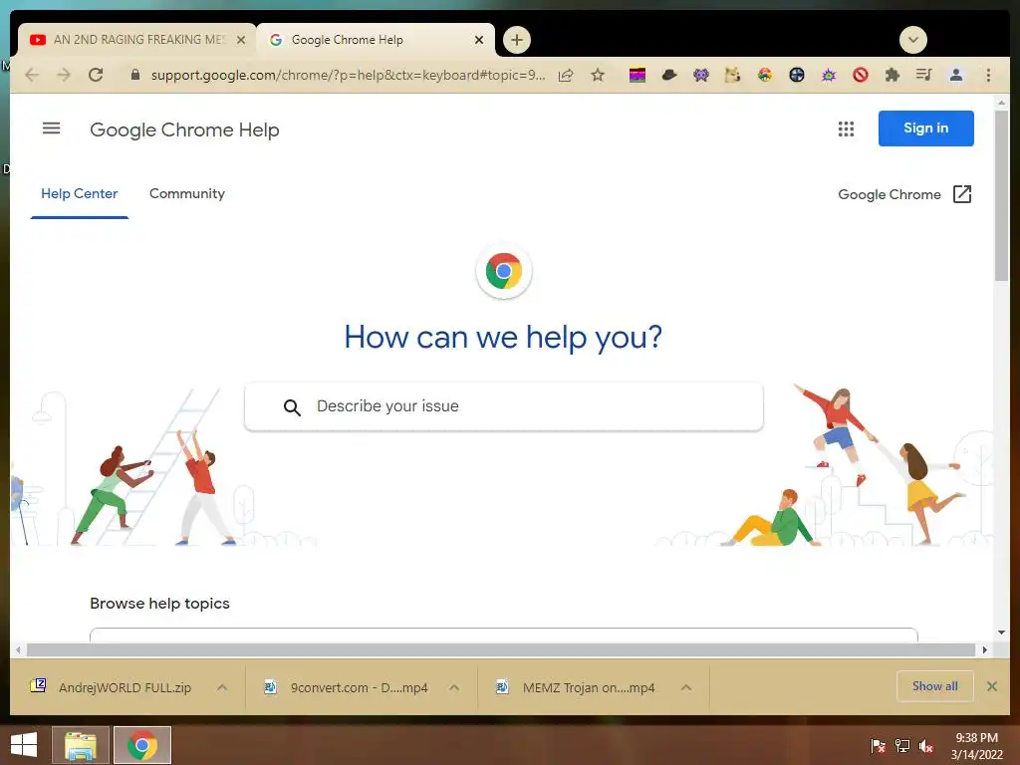
Task: Open Chrome's three-dot menu
Action: coord(988,75)
